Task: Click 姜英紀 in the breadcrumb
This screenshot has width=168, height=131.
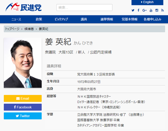Action: (43, 29)
